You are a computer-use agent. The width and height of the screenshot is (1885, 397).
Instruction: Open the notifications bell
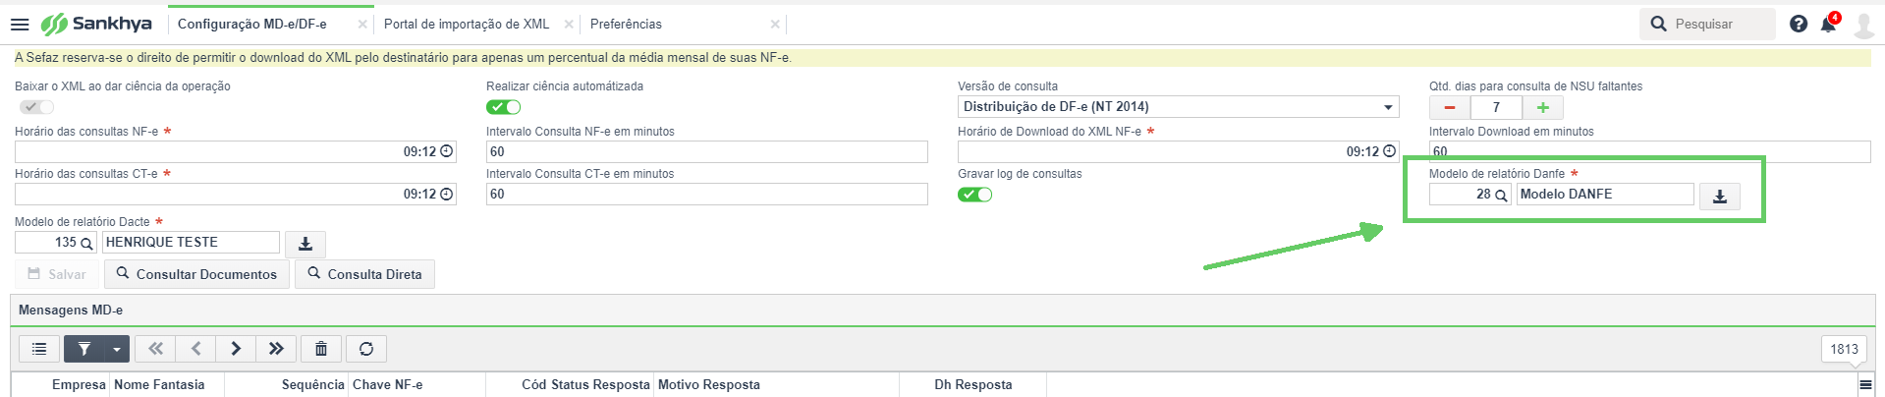pyautogui.click(x=1829, y=24)
